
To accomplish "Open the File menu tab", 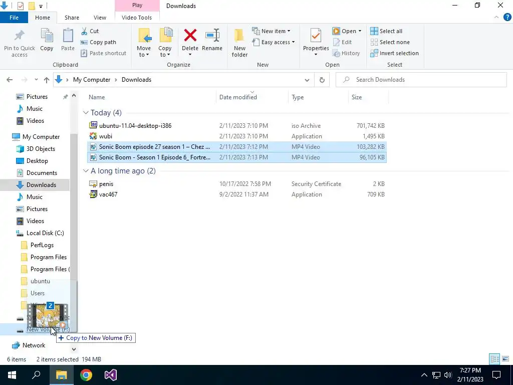I will click(14, 18).
